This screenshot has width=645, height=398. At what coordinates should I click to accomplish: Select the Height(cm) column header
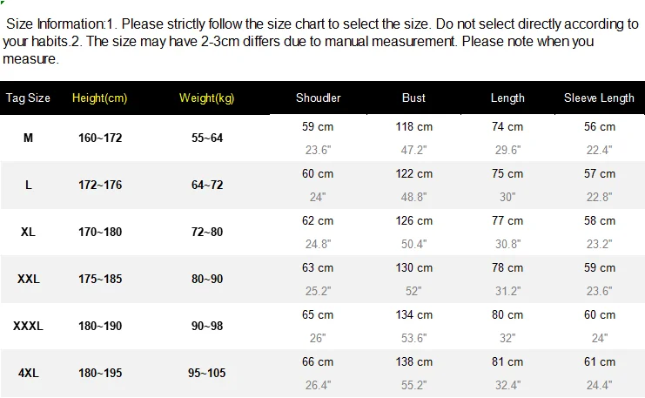99,98
